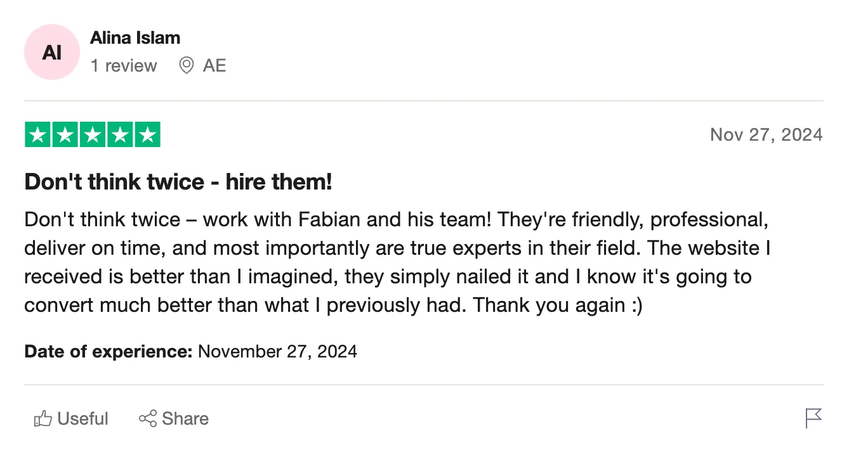
Task: Mark review as Useful via text label
Action: click(x=82, y=419)
